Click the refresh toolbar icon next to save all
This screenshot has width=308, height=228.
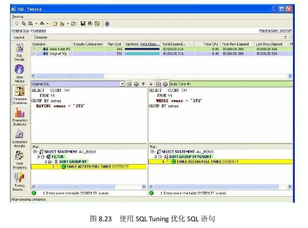tap(97, 24)
